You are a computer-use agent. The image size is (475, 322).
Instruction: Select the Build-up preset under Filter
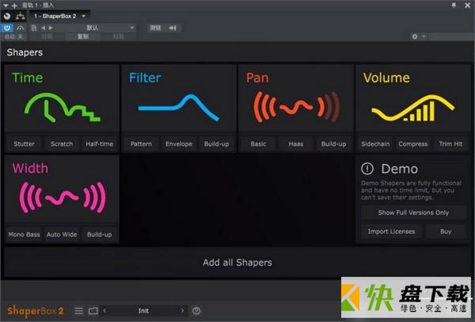coord(217,144)
